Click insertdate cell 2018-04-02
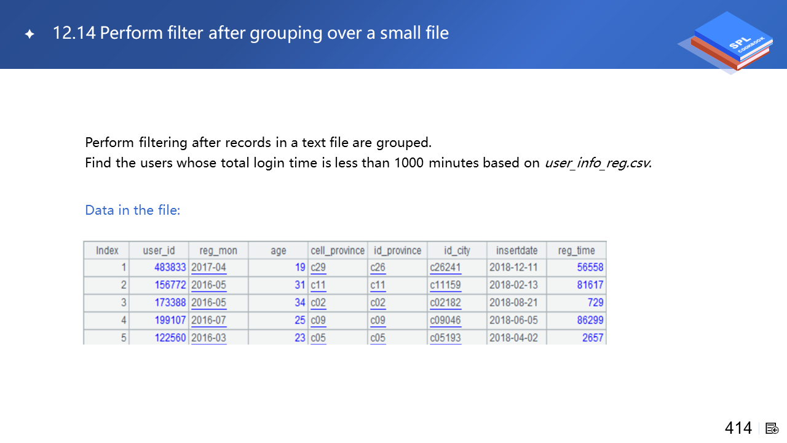787x443 pixels. coord(513,338)
